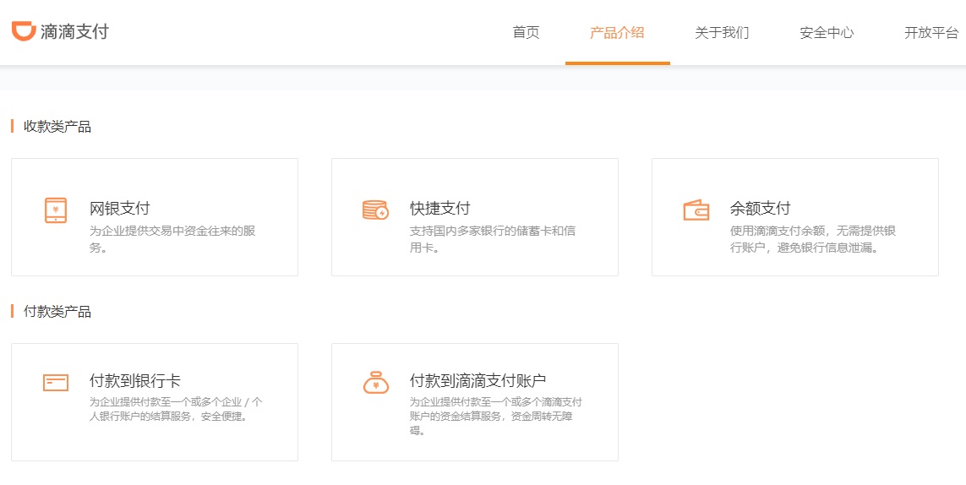Open the 付款到滴滴支付账户 product title
Image resolution: width=966 pixels, height=485 pixels.
click(478, 380)
